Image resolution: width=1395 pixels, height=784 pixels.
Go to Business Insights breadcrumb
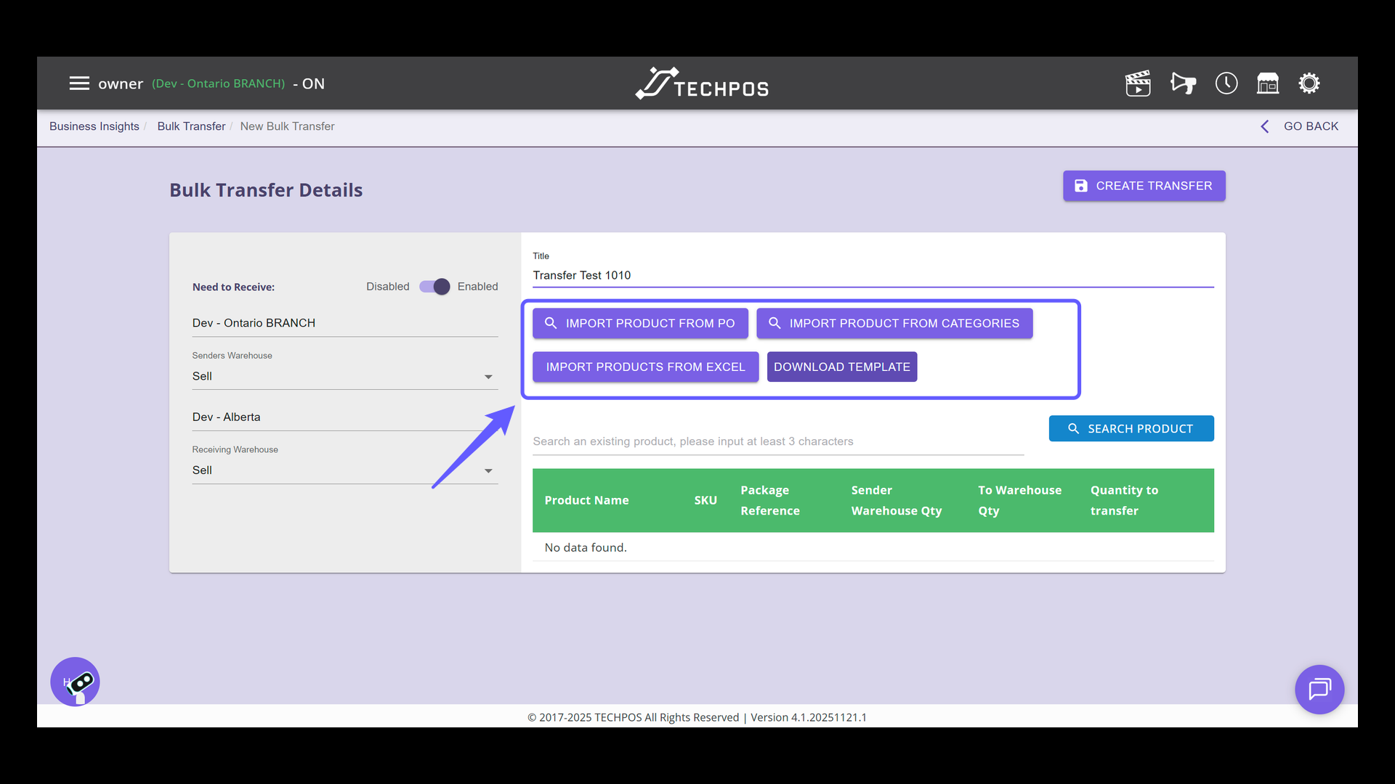pyautogui.click(x=94, y=126)
